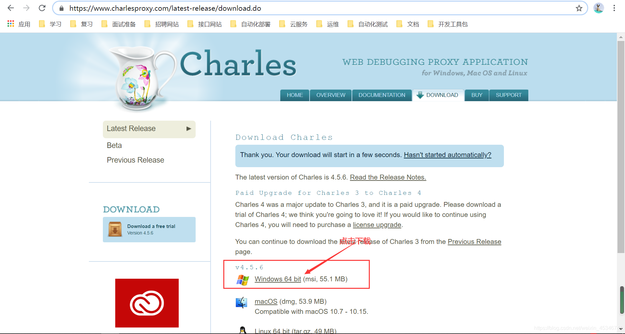
Task: Open the 学习 bookmark folder
Action: click(x=50, y=24)
